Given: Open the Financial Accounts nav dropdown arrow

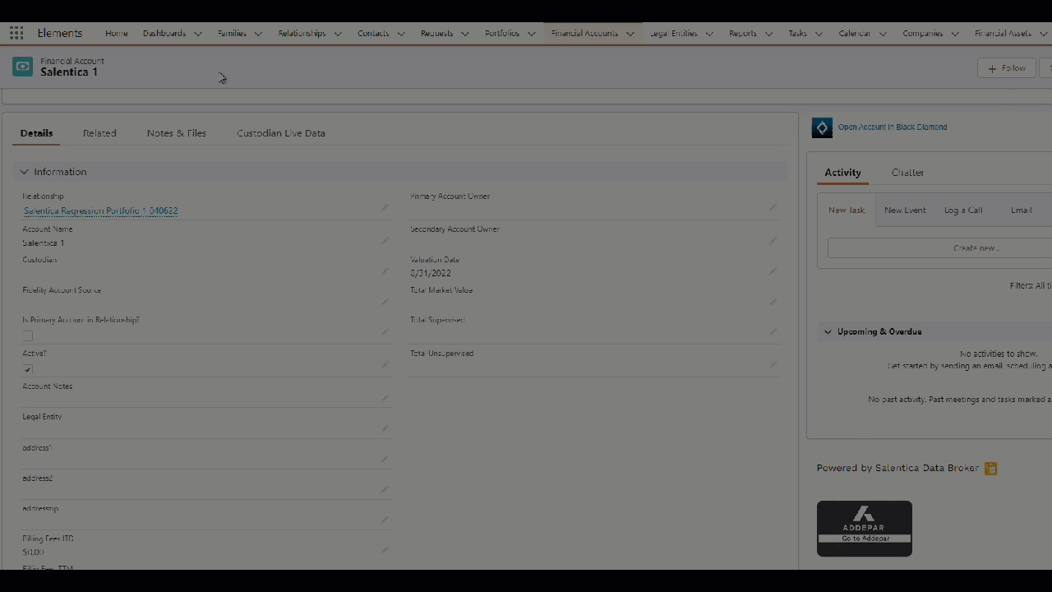Looking at the screenshot, I should coord(630,34).
